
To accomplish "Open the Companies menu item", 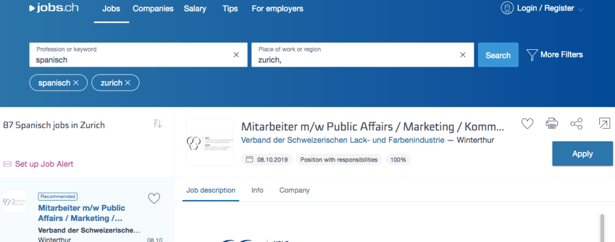I will 153,9.
